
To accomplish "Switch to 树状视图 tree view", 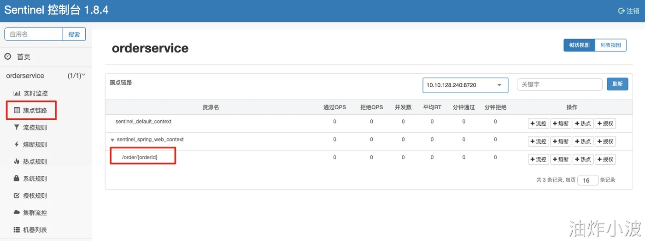I will tap(579, 45).
